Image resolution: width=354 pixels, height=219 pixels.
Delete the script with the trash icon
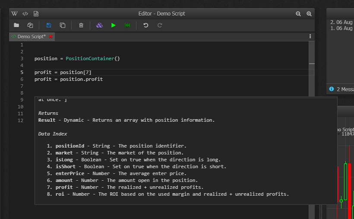[x=81, y=25]
